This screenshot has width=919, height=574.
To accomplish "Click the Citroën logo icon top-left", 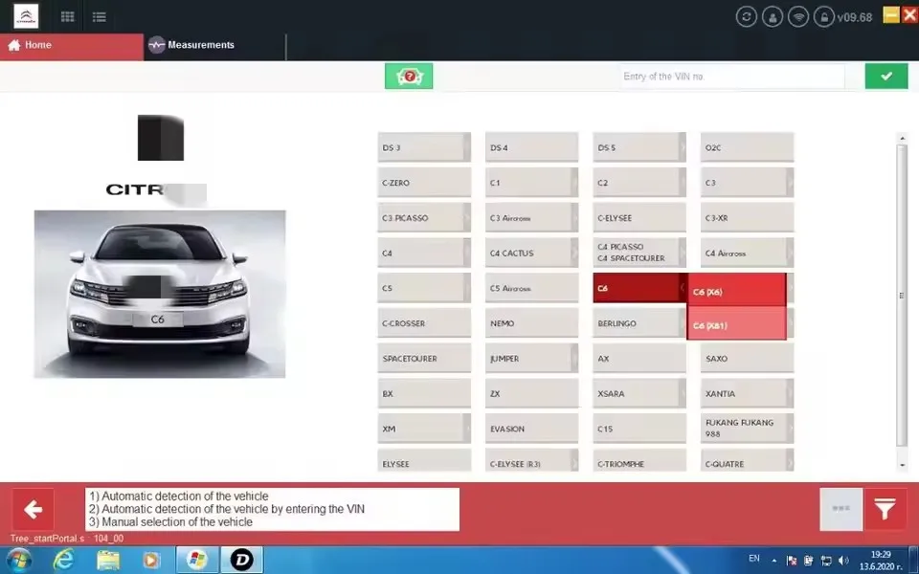I will tap(24, 15).
